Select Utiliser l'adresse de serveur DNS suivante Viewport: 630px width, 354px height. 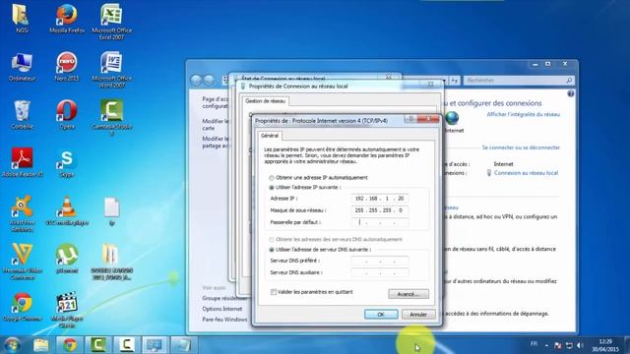(x=272, y=250)
